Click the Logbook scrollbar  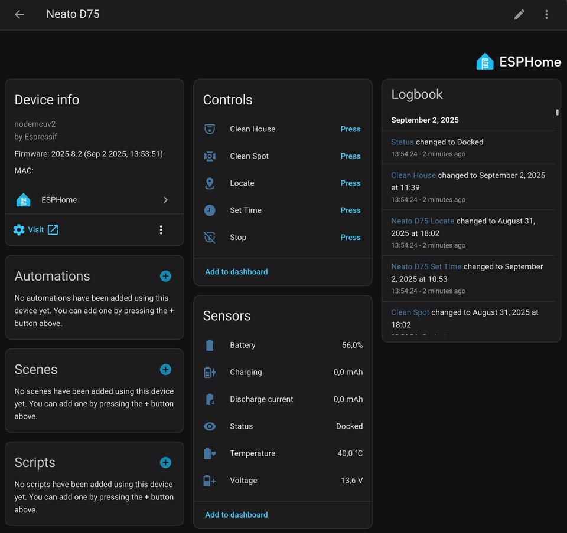[x=557, y=112]
